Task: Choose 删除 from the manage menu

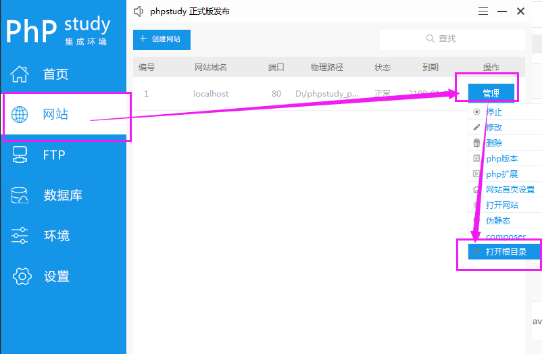Action: point(505,143)
